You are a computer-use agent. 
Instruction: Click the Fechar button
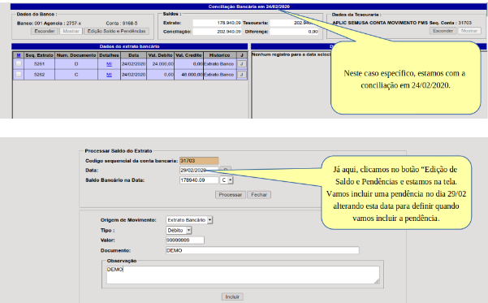pos(259,195)
